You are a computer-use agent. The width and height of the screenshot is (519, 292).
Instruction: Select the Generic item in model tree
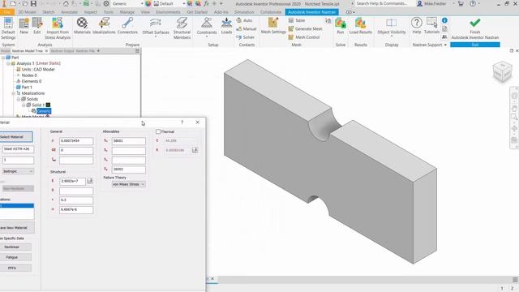[x=44, y=111]
